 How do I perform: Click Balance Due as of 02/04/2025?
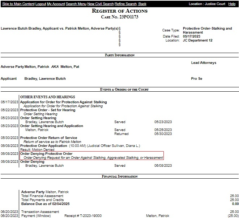(45, 204)
